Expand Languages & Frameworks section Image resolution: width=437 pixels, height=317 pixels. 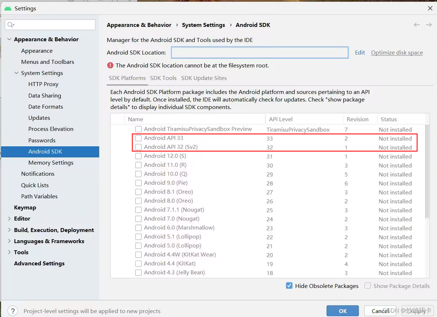click(9, 241)
